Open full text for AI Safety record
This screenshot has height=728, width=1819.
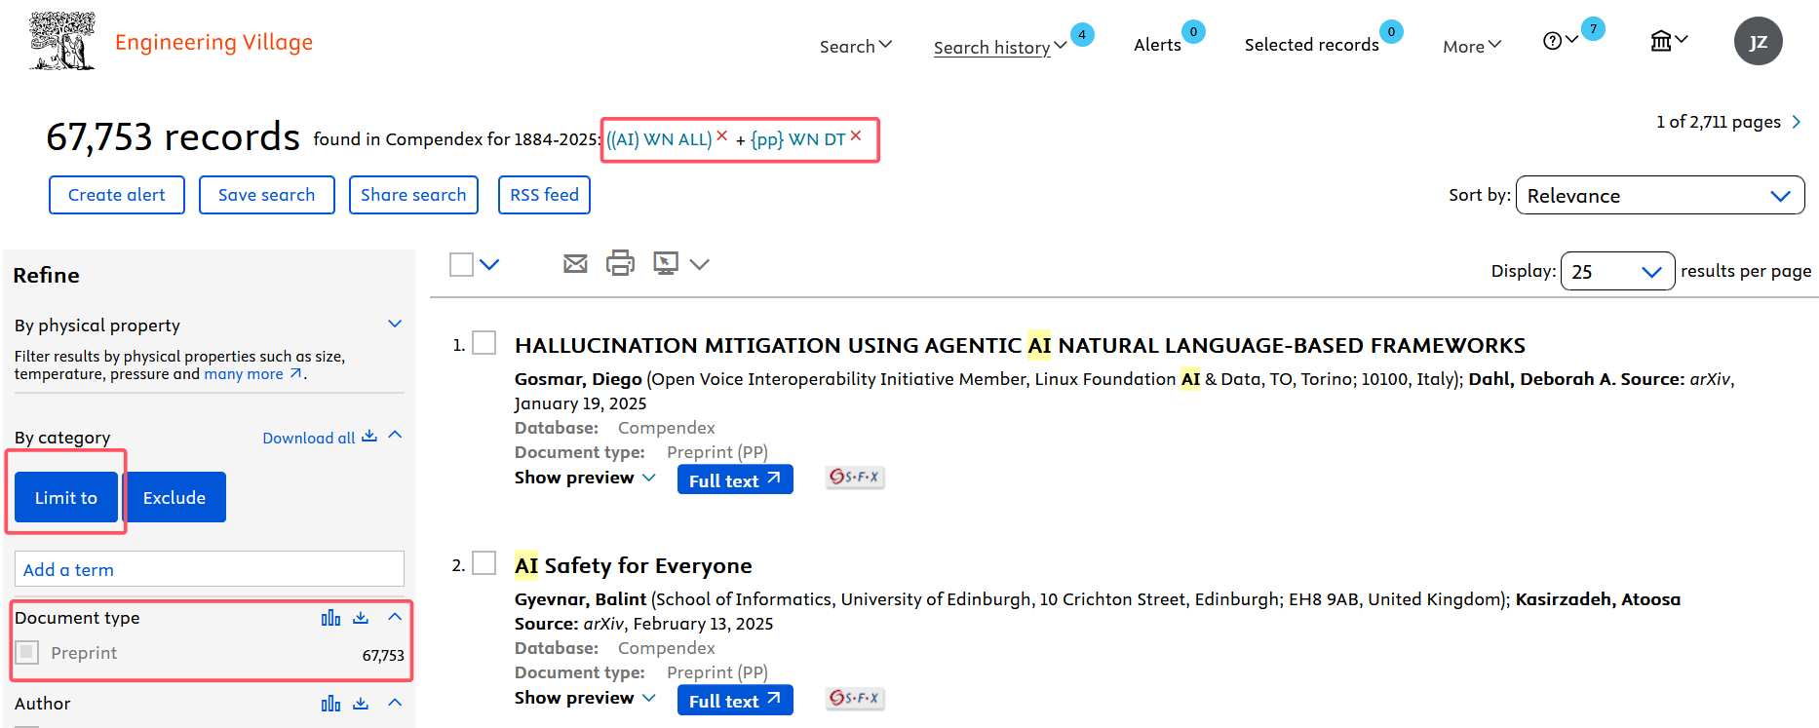(x=735, y=700)
